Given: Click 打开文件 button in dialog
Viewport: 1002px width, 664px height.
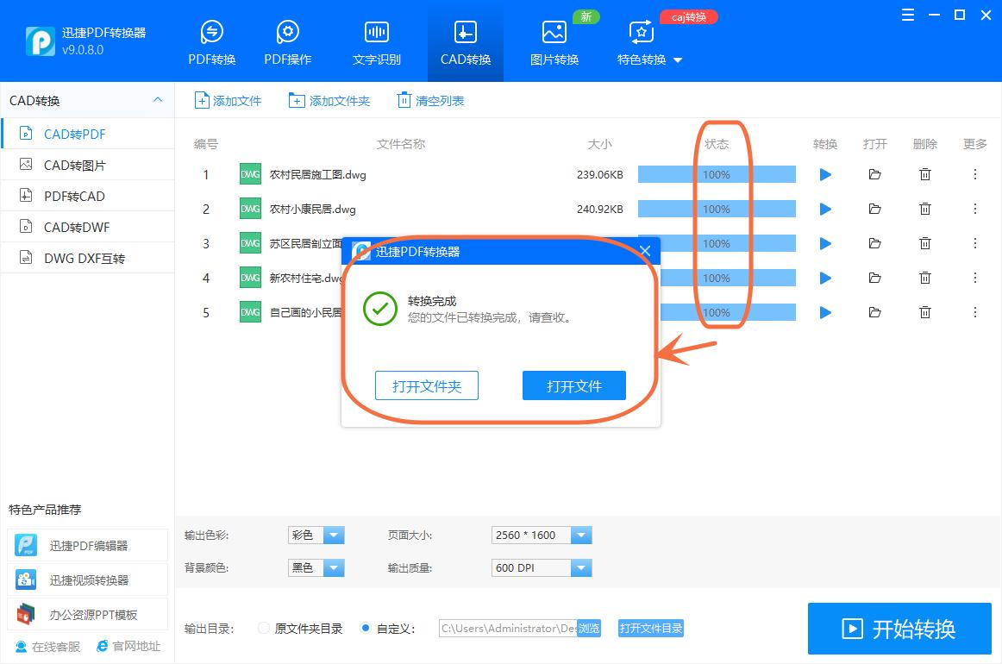Looking at the screenshot, I should tap(573, 386).
